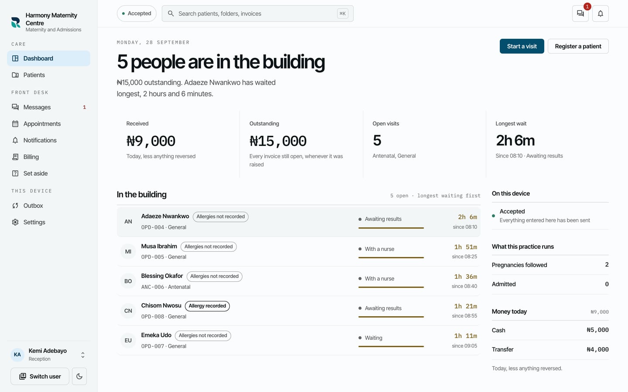Viewport: 628px width, 392px height.
Task: Click Emeka Udo's Allergies not recorded tag
Action: [203, 335]
